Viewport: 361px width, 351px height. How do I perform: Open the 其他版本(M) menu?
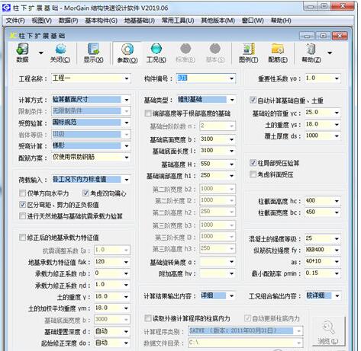(x=218, y=21)
